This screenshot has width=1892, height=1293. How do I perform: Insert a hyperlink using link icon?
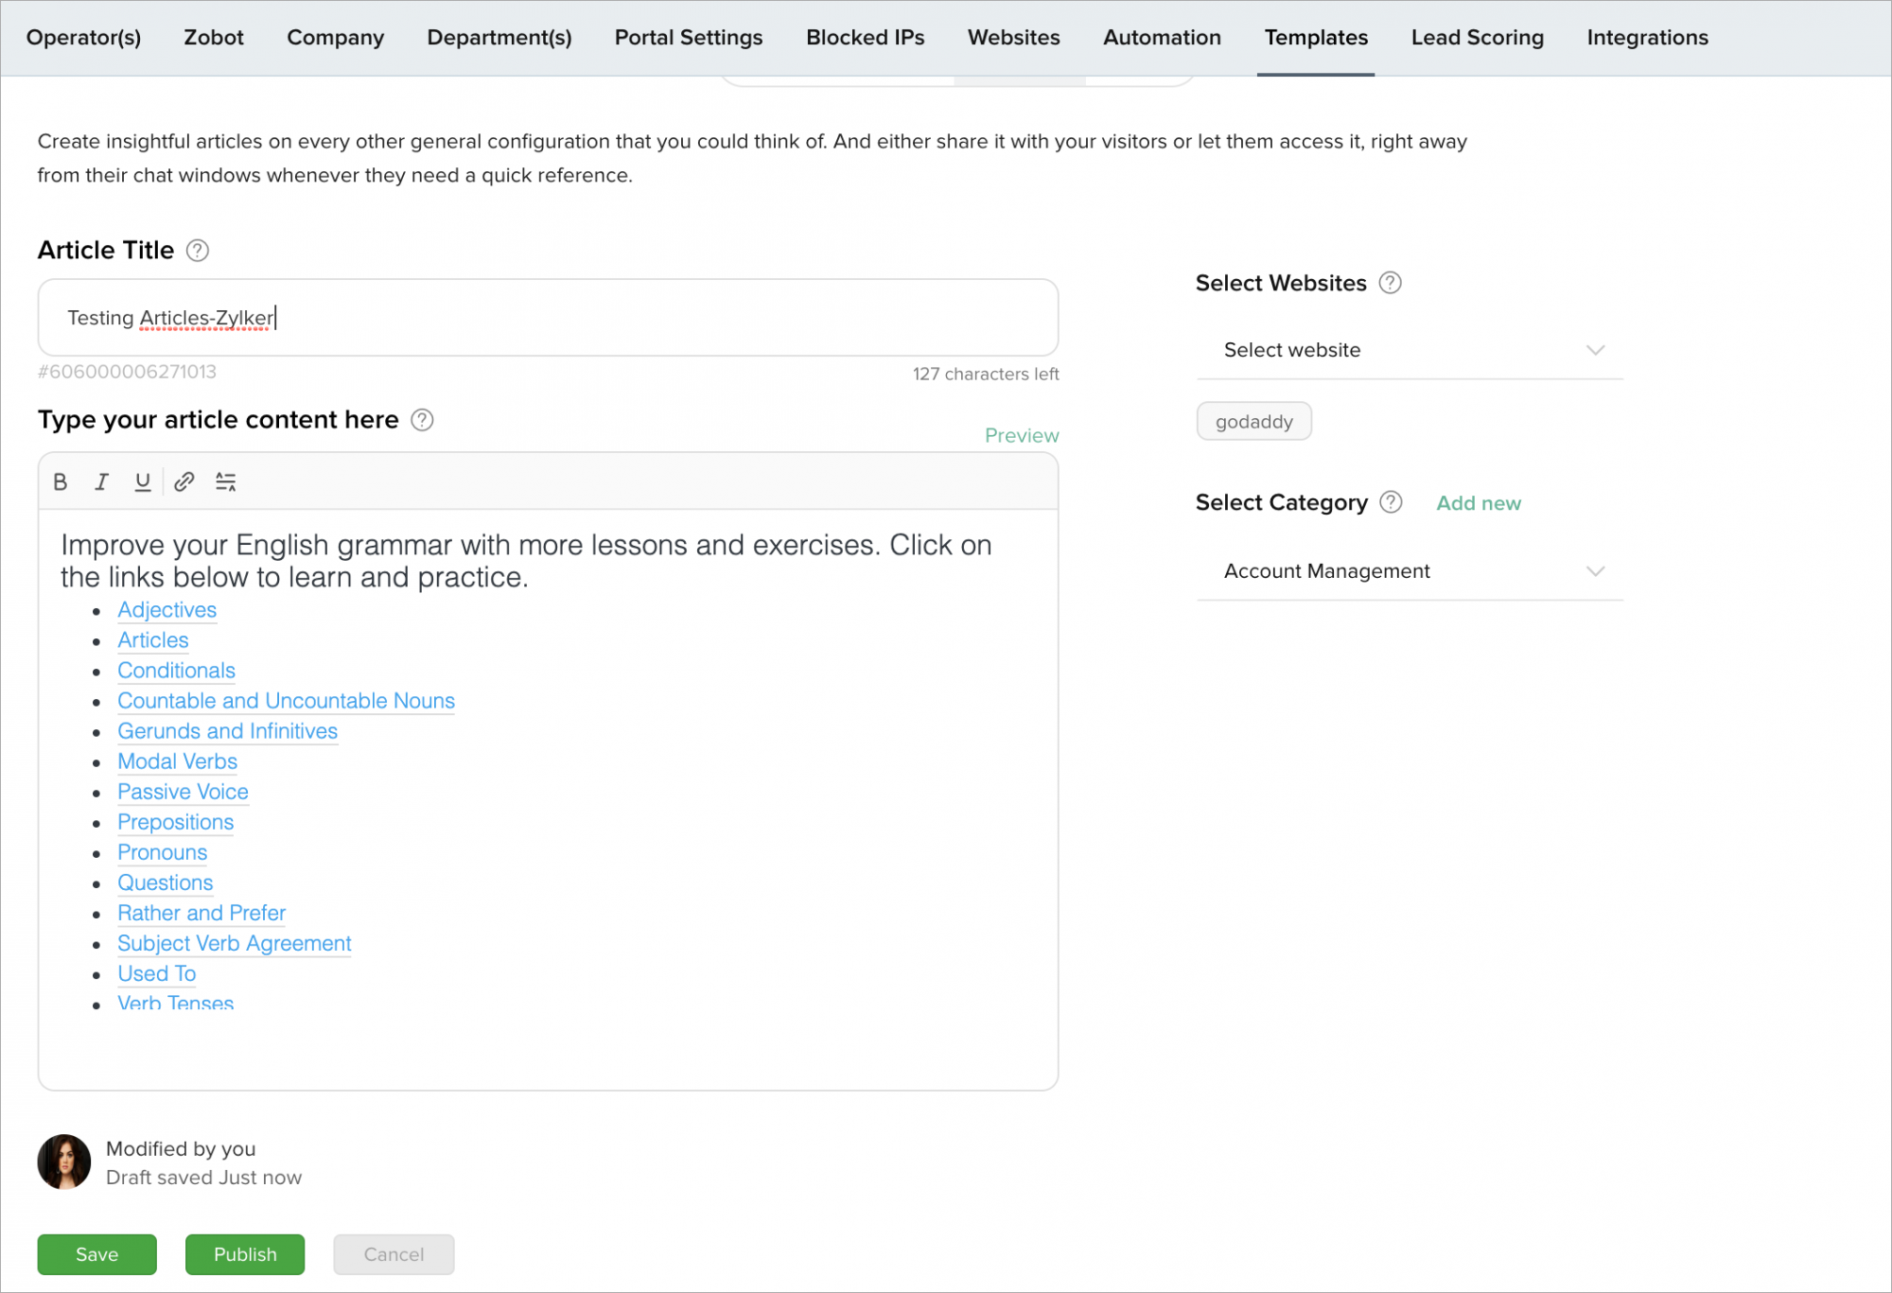[184, 482]
